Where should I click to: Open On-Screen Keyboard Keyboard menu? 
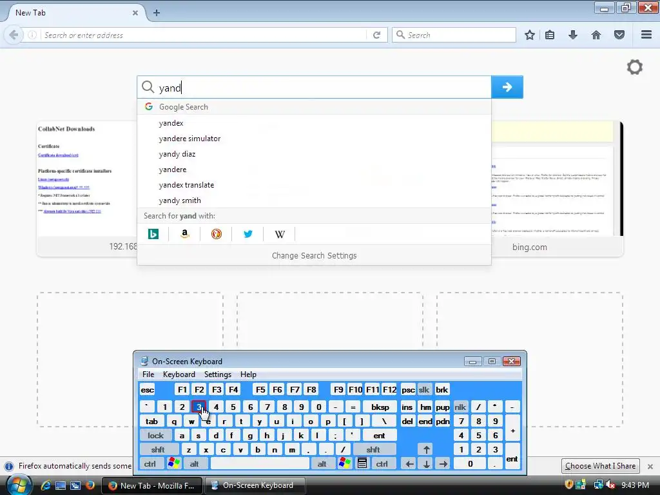click(x=179, y=374)
